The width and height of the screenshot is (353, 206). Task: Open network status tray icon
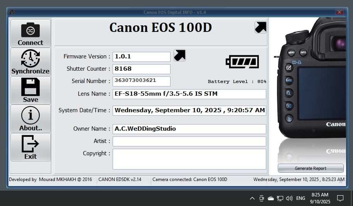click(280, 198)
